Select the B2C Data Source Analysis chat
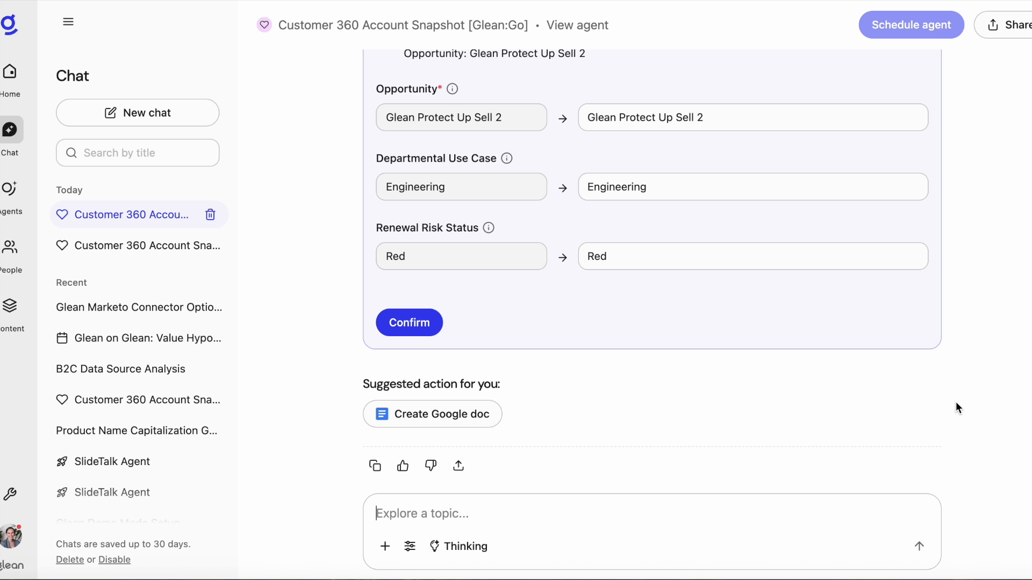 click(x=119, y=369)
